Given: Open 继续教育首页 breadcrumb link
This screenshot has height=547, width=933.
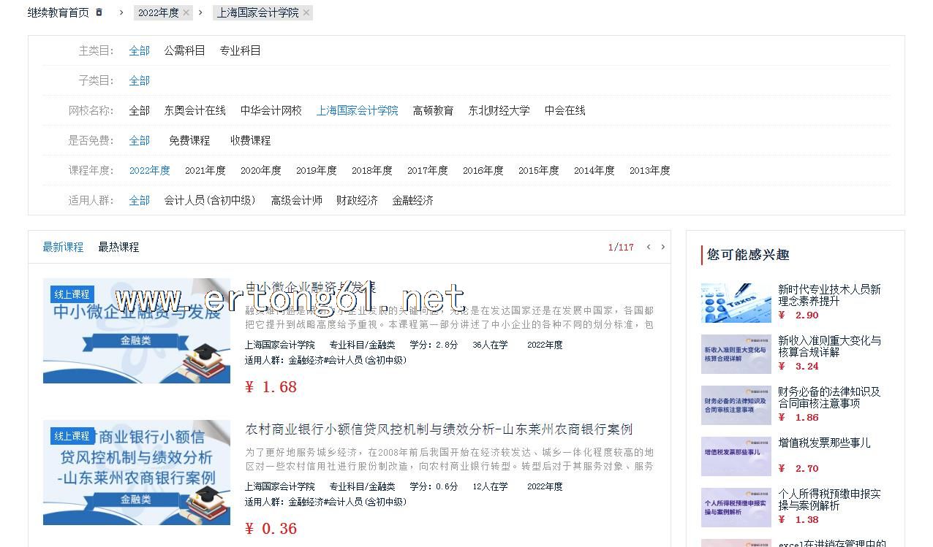Looking at the screenshot, I should 58,12.
